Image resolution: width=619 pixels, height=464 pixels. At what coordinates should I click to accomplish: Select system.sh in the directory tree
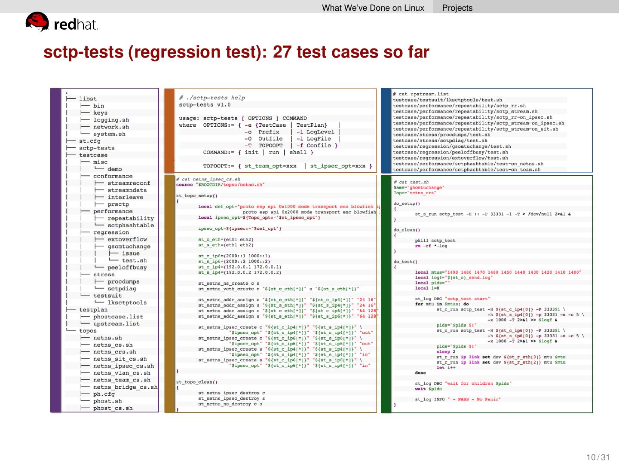(109, 134)
